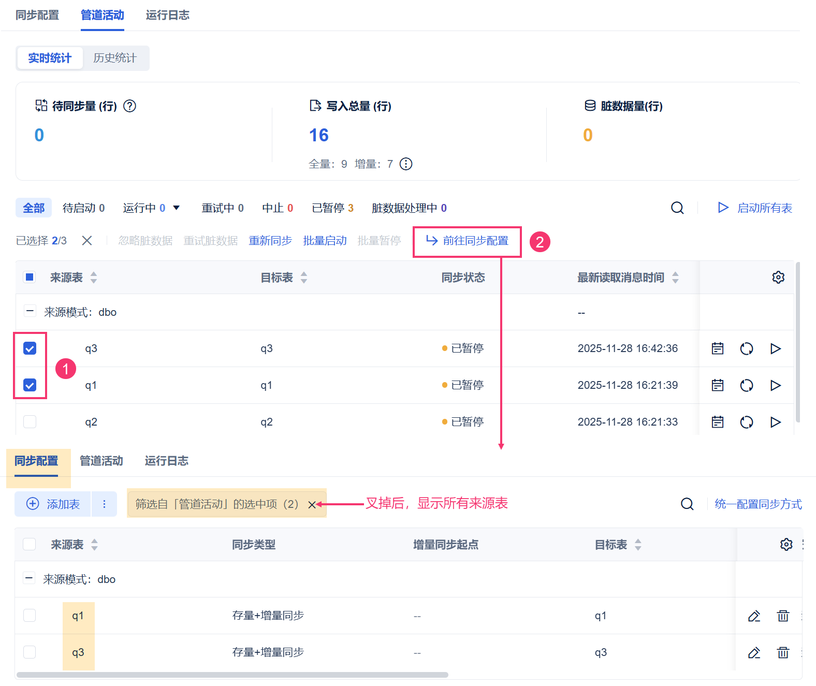816x686 pixels.
Task: Filter by 中止 status
Action: (x=278, y=208)
